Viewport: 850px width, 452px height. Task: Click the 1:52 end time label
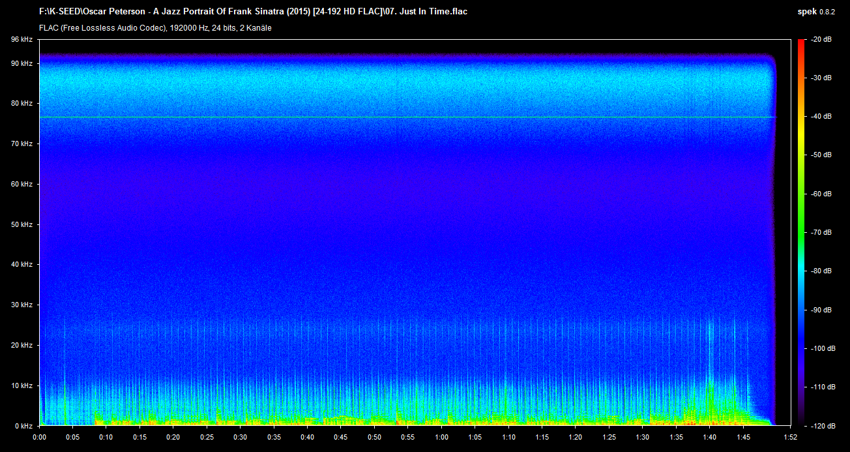pyautogui.click(x=790, y=437)
